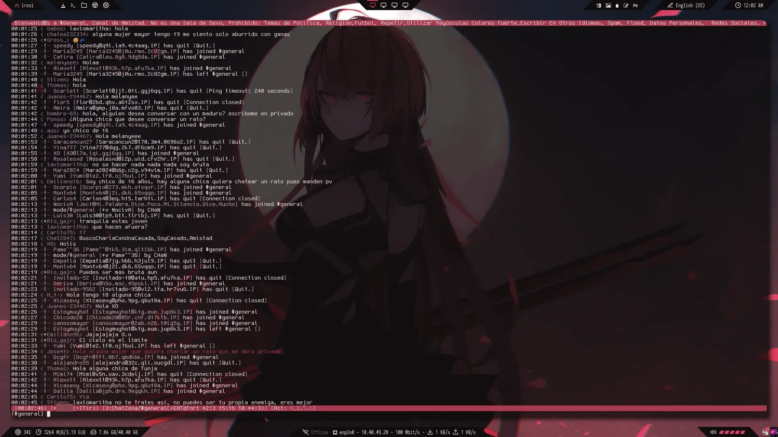Screen dimensions: 778x437
Task: Click the 'XO ... has joined #general' line
Action: (x=105, y=153)
